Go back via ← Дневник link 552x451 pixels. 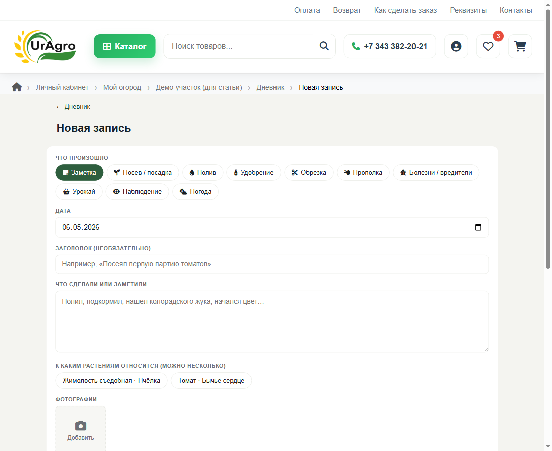click(73, 107)
